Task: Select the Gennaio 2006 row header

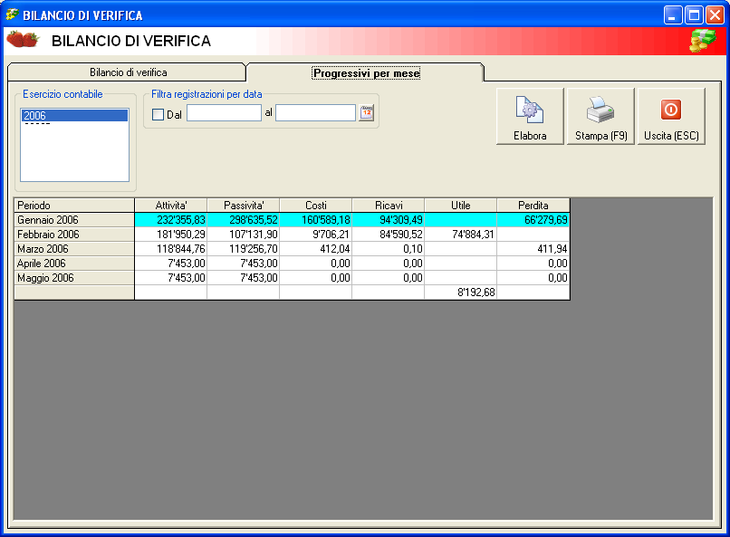Action: [x=74, y=220]
